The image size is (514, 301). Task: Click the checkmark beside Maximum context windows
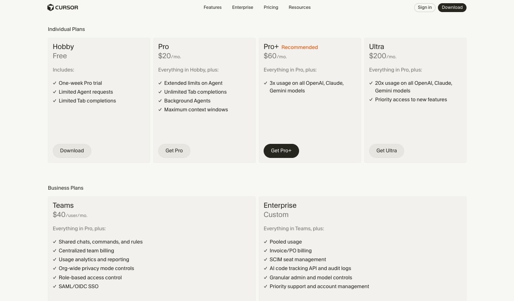160,109
